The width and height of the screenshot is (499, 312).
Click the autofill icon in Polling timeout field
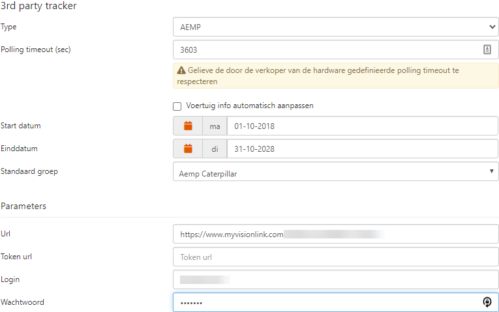click(x=487, y=50)
